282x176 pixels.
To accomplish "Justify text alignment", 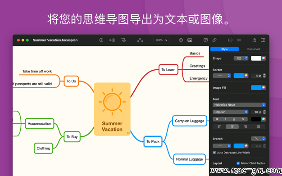I will coord(259,126).
